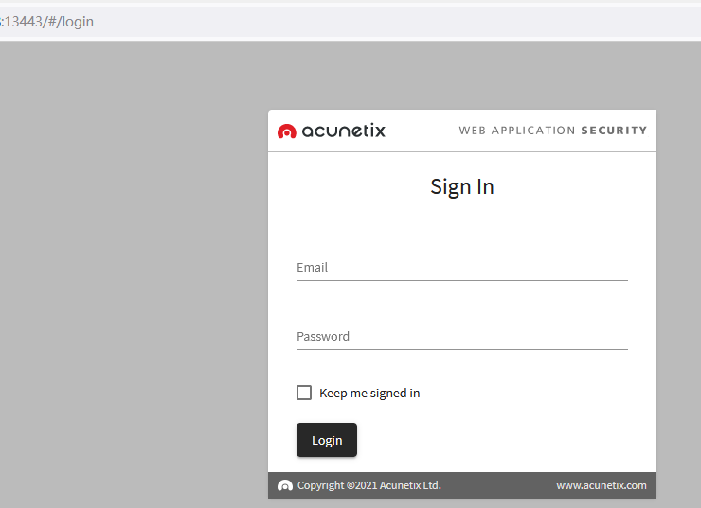
Task: Focus the Password input field
Action: click(462, 337)
